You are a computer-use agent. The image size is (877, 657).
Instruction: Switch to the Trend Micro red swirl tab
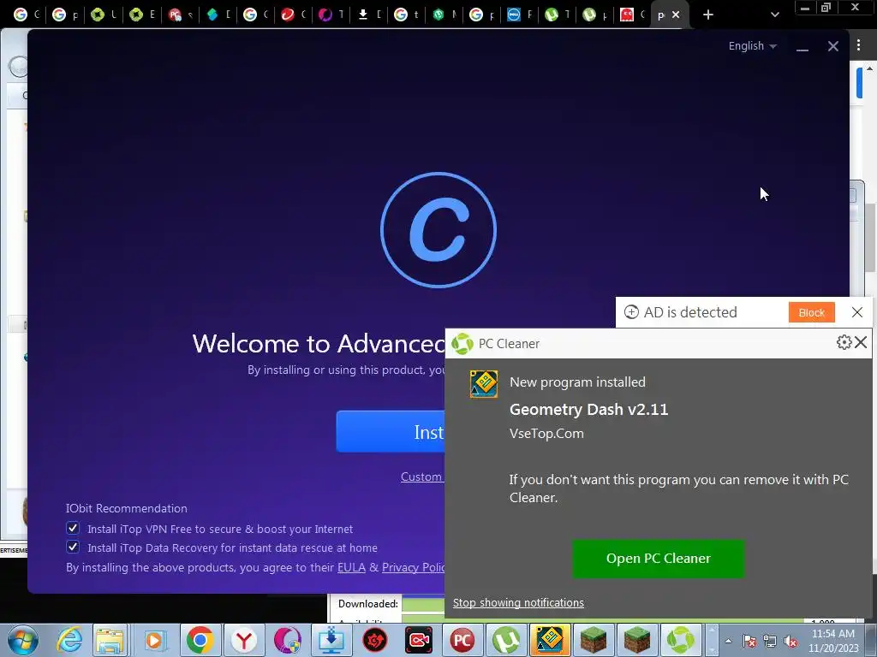tap(293, 15)
